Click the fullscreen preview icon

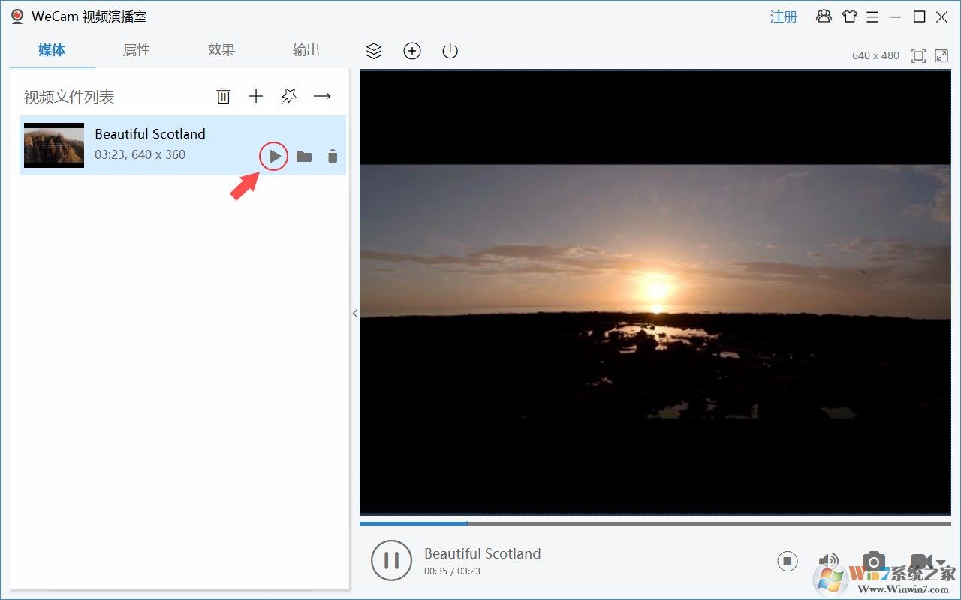click(941, 55)
